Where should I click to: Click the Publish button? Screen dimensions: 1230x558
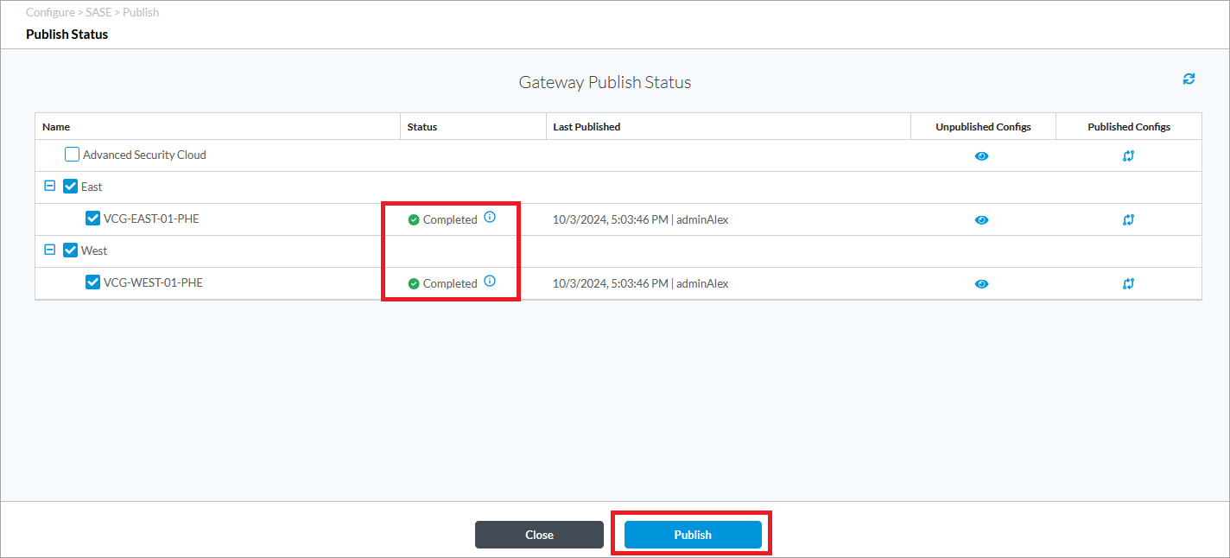(693, 535)
